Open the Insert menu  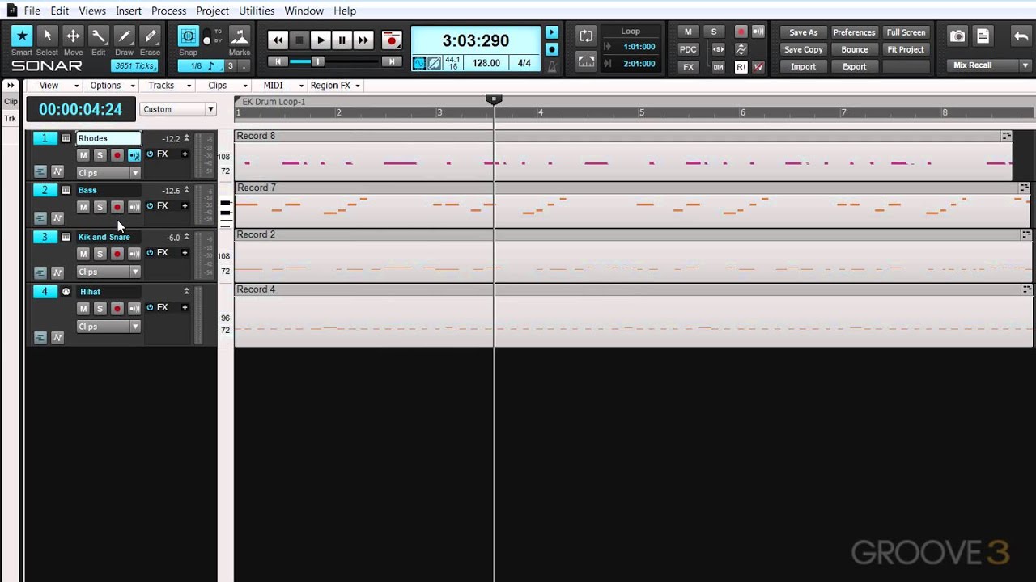pos(128,11)
